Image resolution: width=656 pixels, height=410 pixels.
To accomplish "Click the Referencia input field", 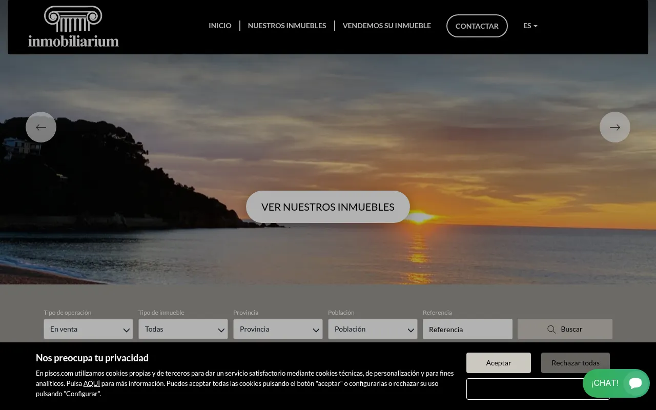I will [467, 329].
